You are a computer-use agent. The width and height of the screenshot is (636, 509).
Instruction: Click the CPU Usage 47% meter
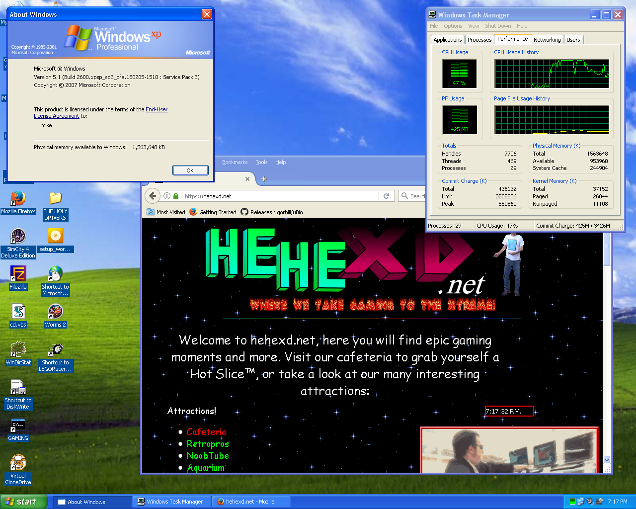click(460, 73)
